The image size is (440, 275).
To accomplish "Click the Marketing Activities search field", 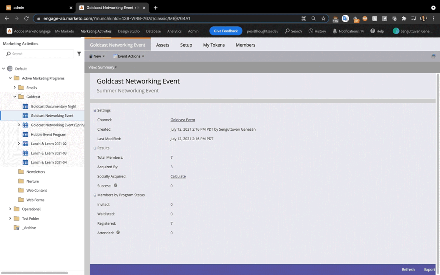I will click(38, 54).
